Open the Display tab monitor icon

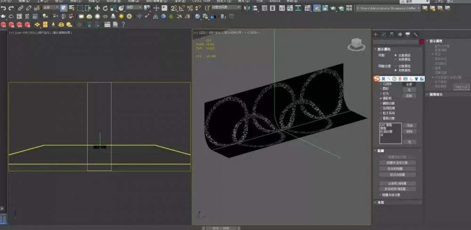point(407,34)
